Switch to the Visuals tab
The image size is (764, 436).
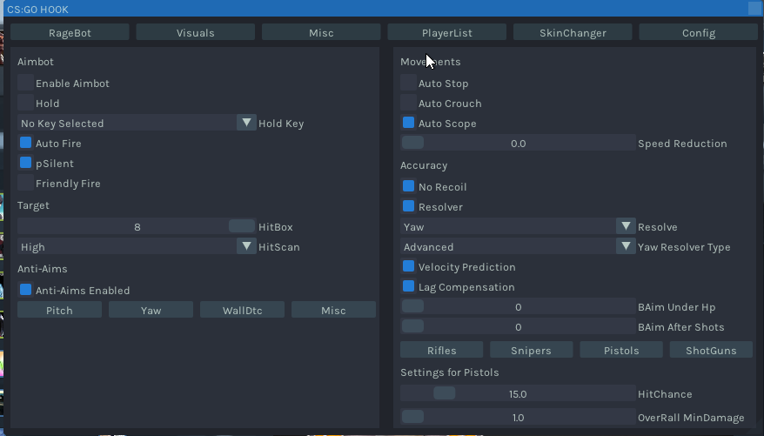(196, 32)
